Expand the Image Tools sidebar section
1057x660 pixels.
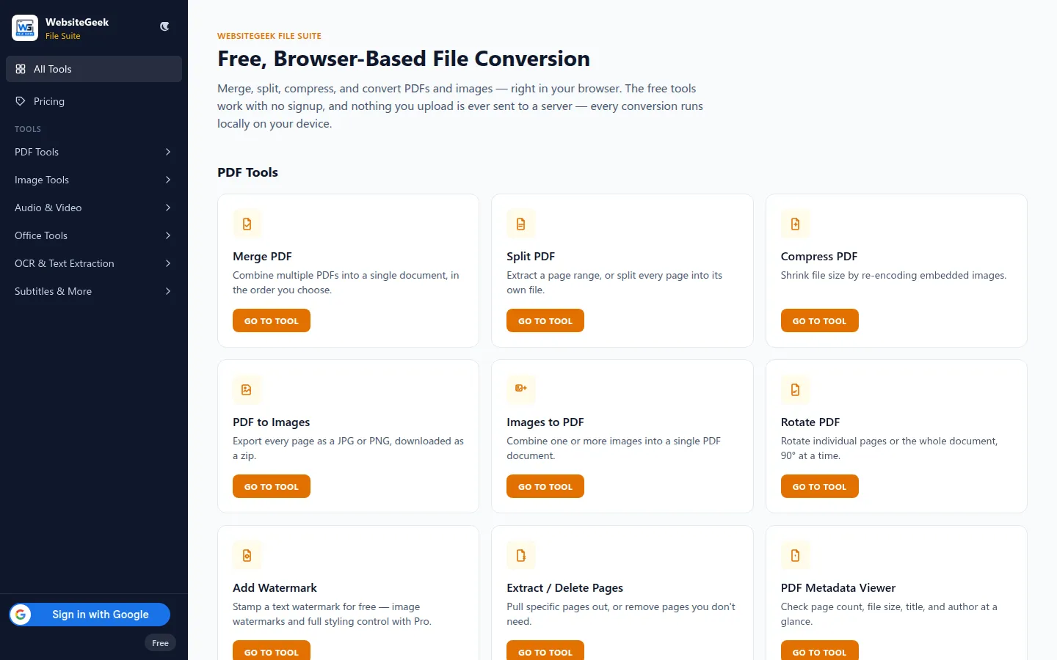pos(94,180)
